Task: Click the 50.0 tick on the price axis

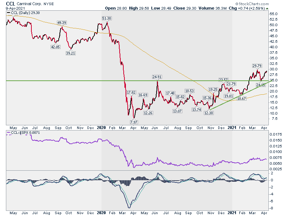Action: point(274,25)
